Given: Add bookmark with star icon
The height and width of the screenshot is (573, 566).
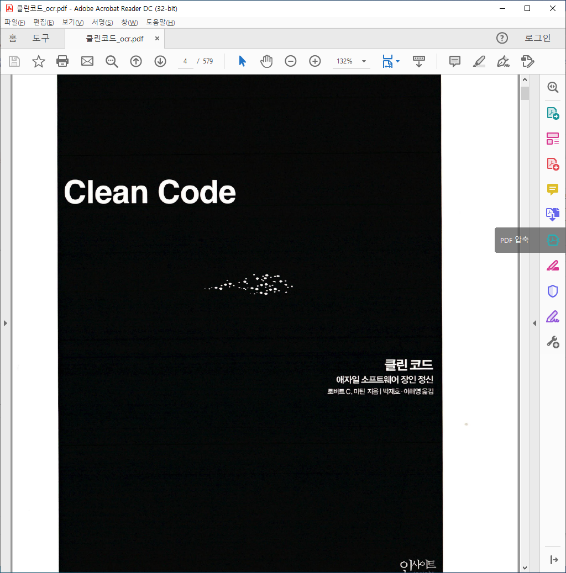Looking at the screenshot, I should point(39,61).
